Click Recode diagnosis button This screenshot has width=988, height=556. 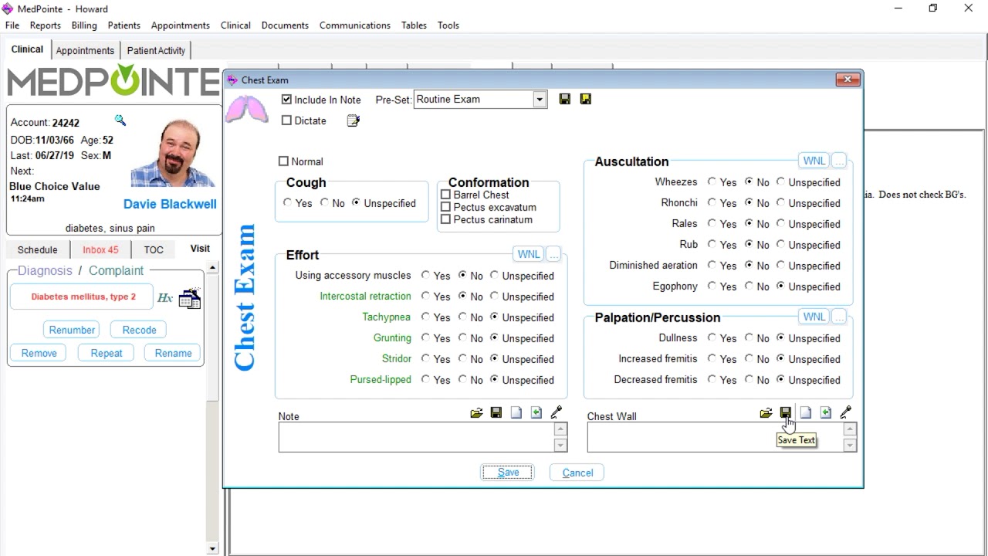pyautogui.click(x=139, y=330)
